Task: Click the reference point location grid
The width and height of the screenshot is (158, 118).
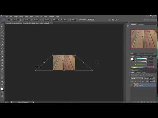Action: click(x=9, y=20)
